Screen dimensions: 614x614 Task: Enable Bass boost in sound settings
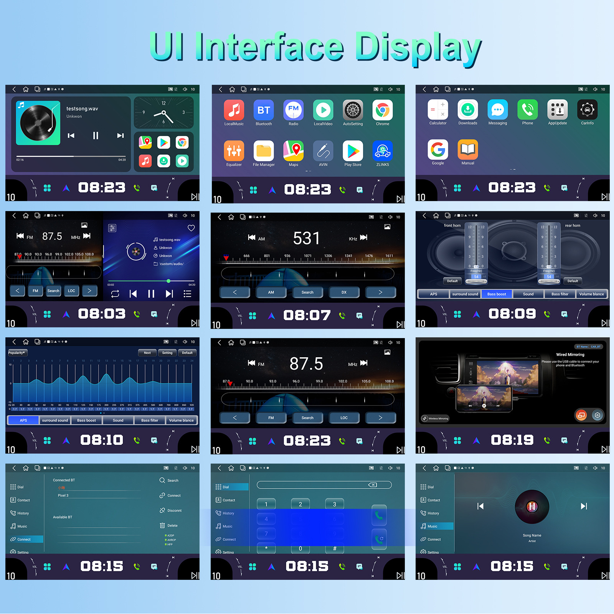(x=496, y=294)
